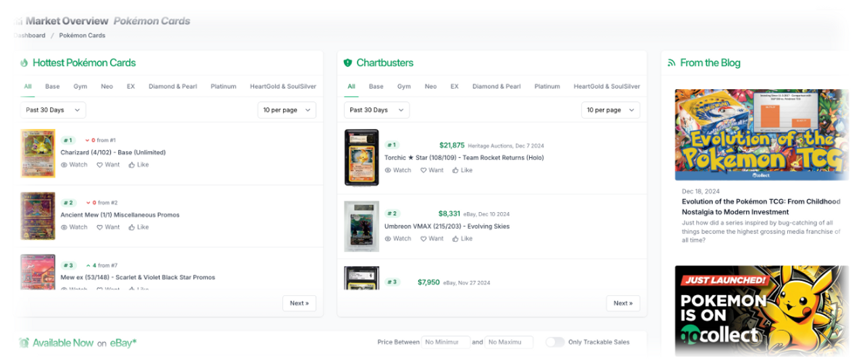Select the All tab in Hottest Pokémon Cards
The height and width of the screenshot is (364, 865).
point(28,86)
